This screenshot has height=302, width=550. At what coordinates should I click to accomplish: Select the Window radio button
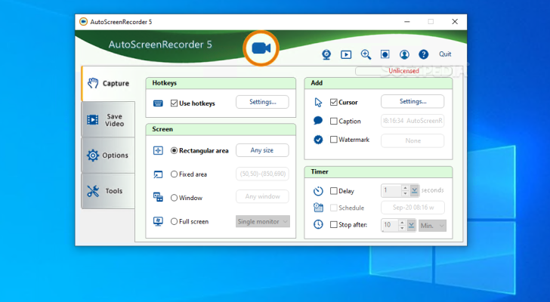(174, 198)
